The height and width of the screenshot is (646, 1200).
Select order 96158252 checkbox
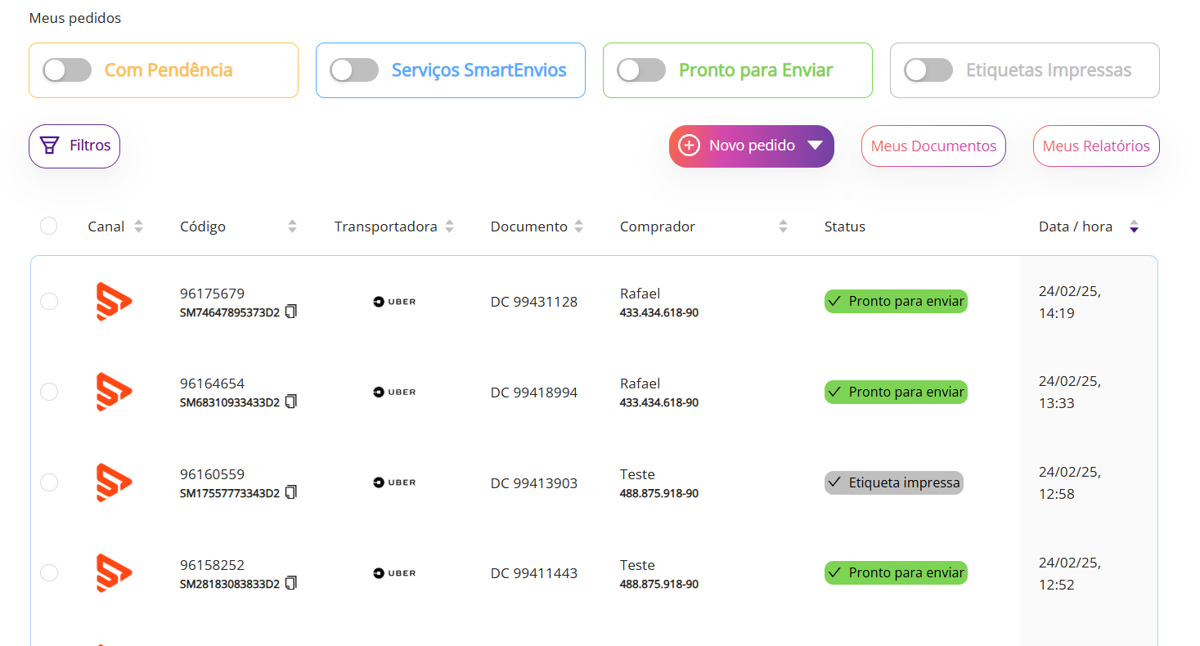[49, 572]
